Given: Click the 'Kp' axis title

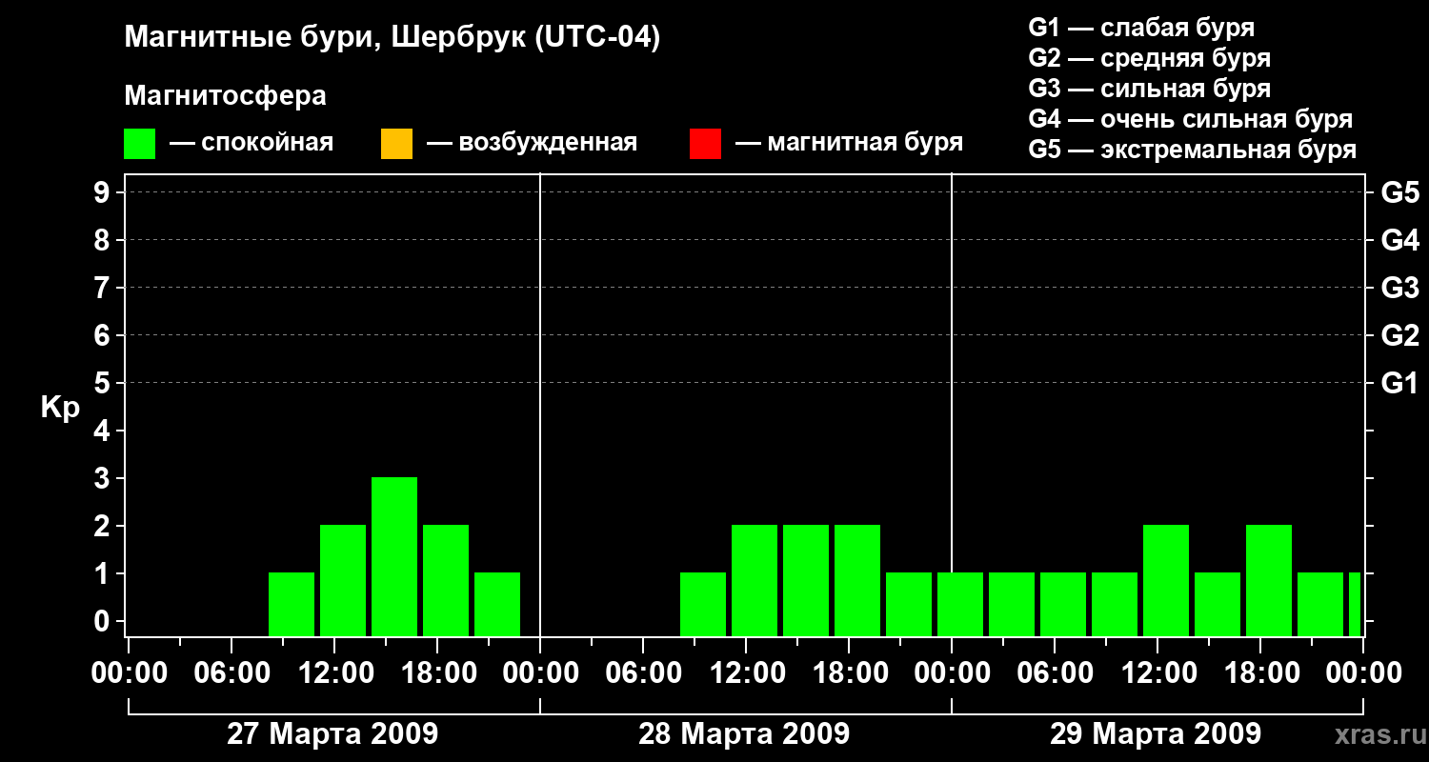Looking at the screenshot, I should pyautogui.click(x=60, y=408).
